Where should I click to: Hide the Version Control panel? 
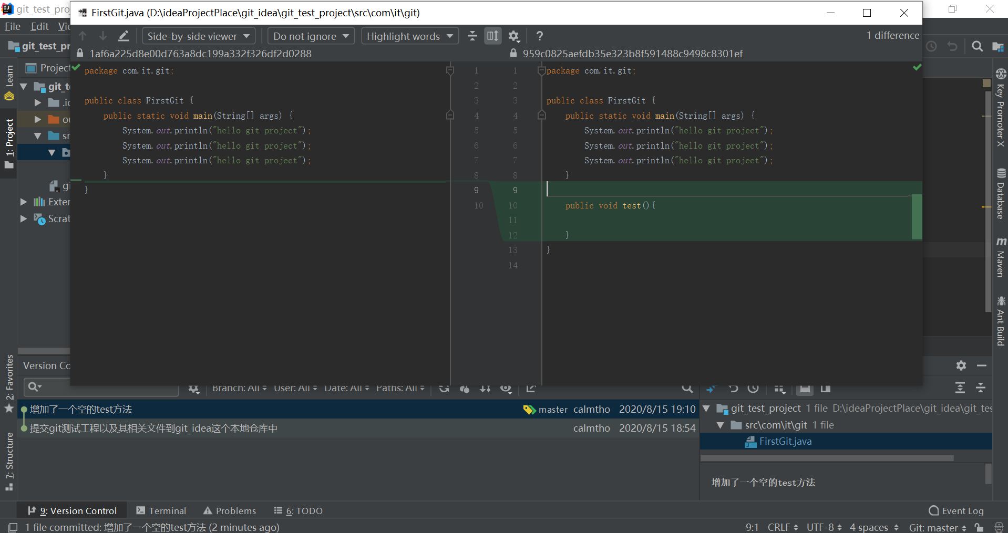[982, 365]
